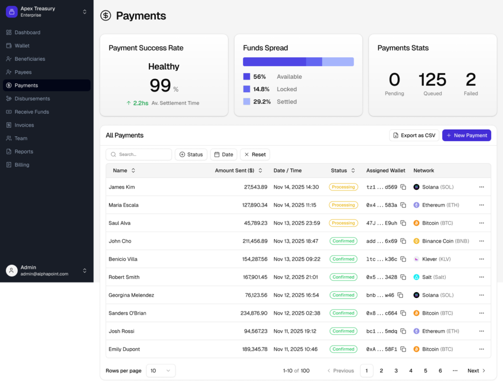
Task: Toggle Status column sort order
Action: click(x=352, y=171)
